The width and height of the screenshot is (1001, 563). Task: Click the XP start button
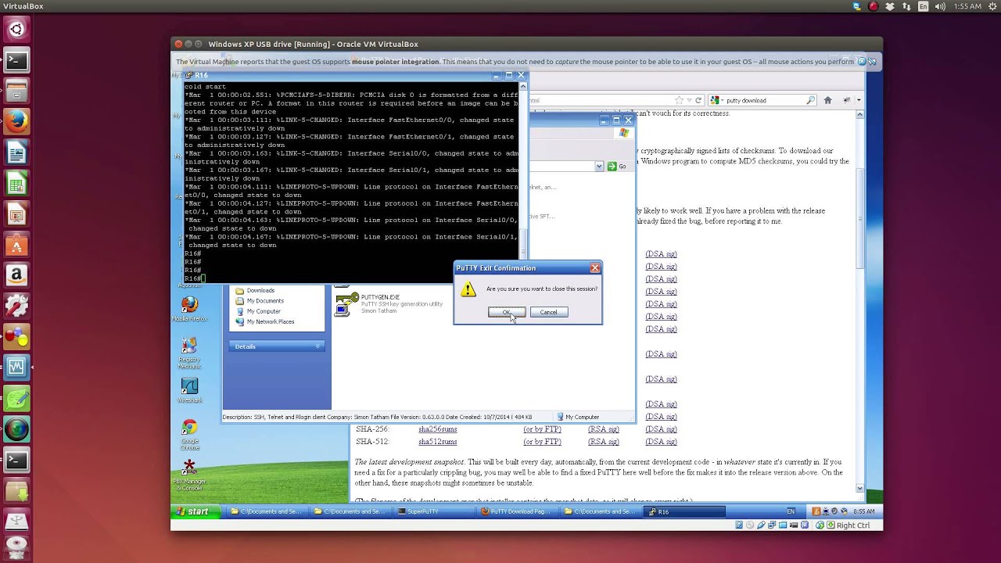(193, 511)
